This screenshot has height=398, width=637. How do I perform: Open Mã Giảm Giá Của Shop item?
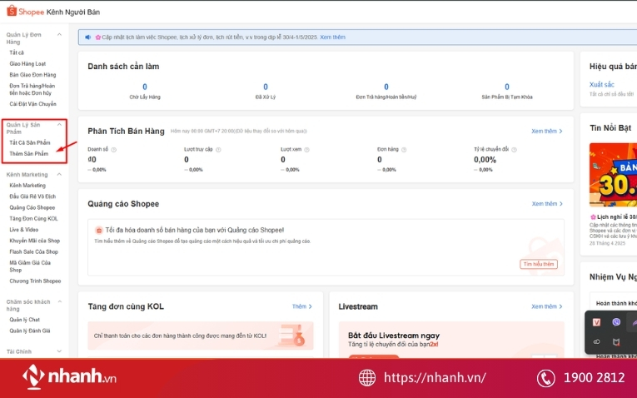click(x=30, y=266)
